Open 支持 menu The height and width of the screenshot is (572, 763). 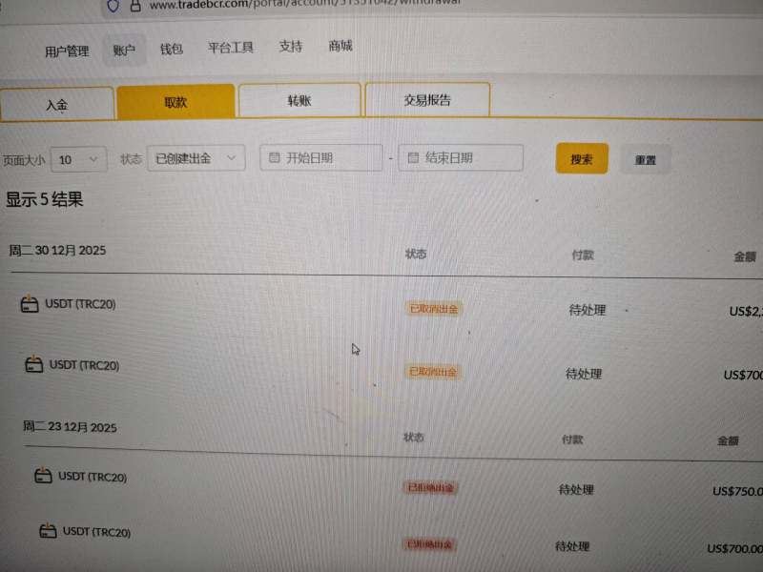pos(291,46)
